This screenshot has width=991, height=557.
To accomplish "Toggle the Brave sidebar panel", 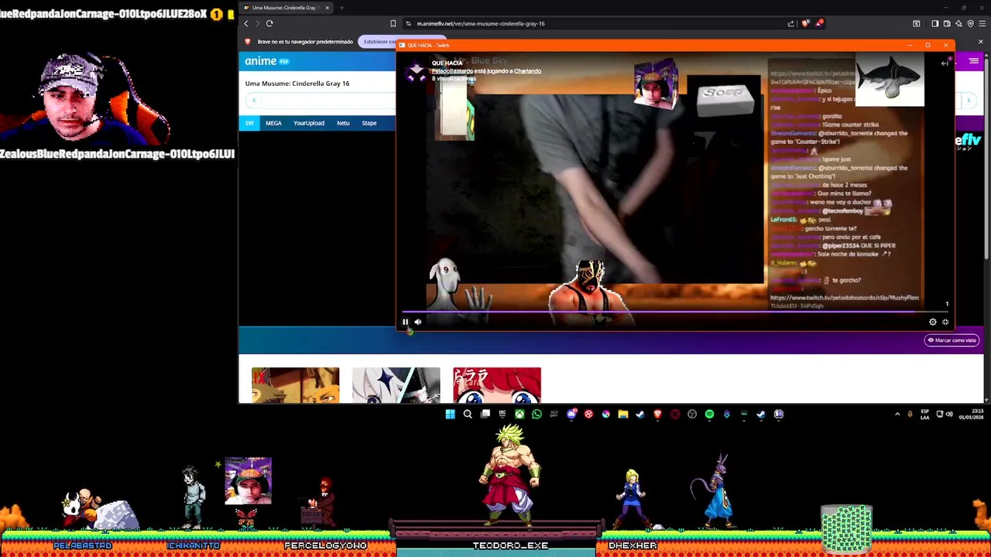I will click(x=934, y=23).
